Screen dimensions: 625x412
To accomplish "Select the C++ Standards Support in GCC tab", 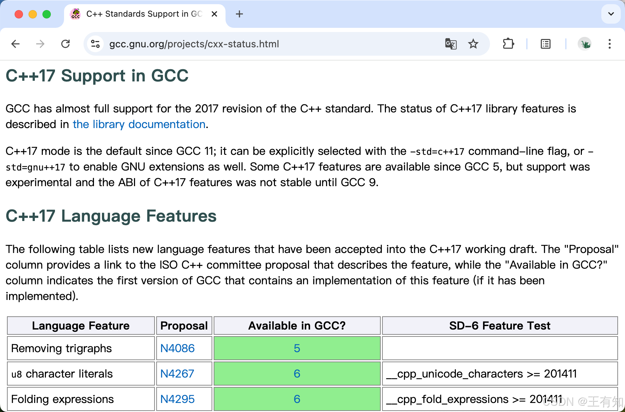I will [x=145, y=14].
